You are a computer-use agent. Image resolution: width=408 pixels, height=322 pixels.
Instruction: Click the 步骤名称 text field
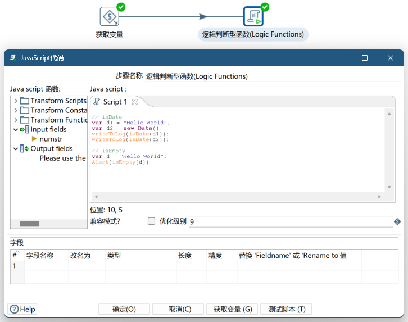270,76
